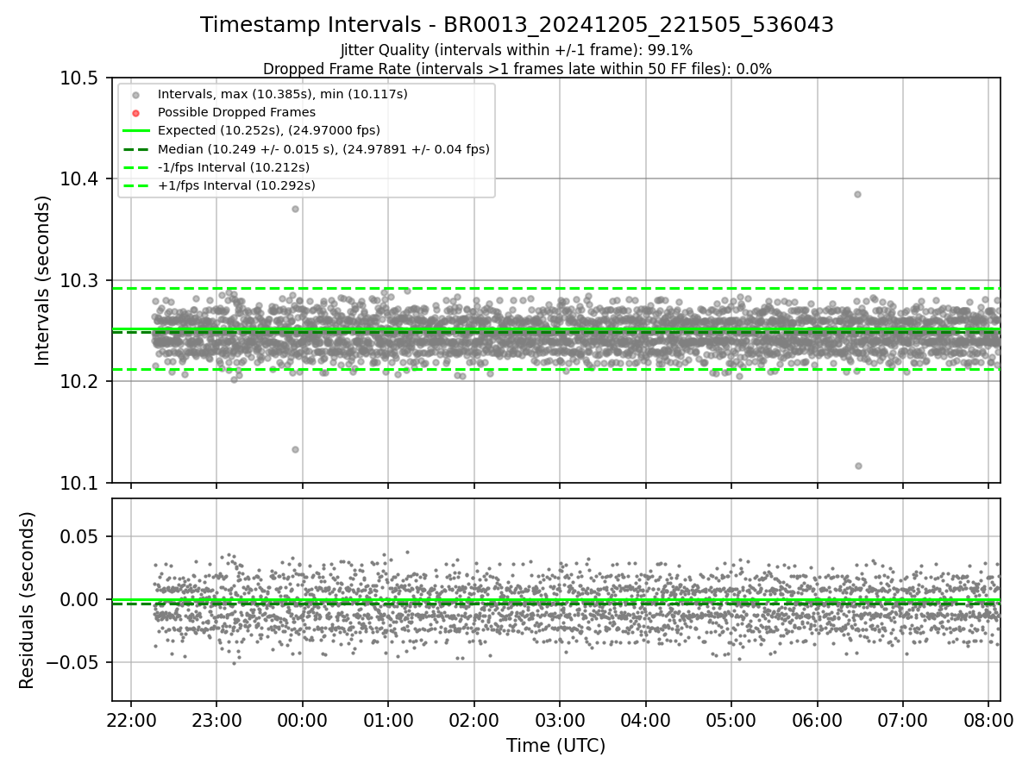1035x776 pixels.
Task: Click the 'Time (UTC)' x-axis label
Action: coord(555,746)
